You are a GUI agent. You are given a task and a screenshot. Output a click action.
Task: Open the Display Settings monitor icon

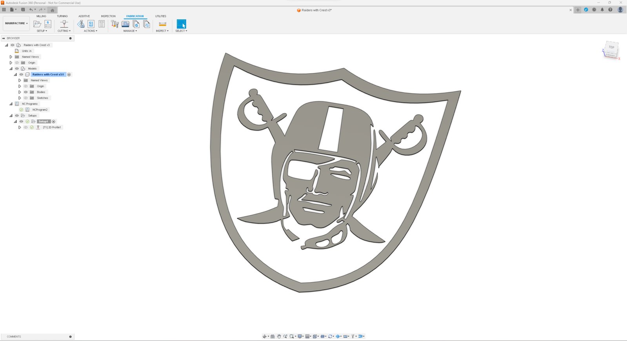pyautogui.click(x=300, y=336)
